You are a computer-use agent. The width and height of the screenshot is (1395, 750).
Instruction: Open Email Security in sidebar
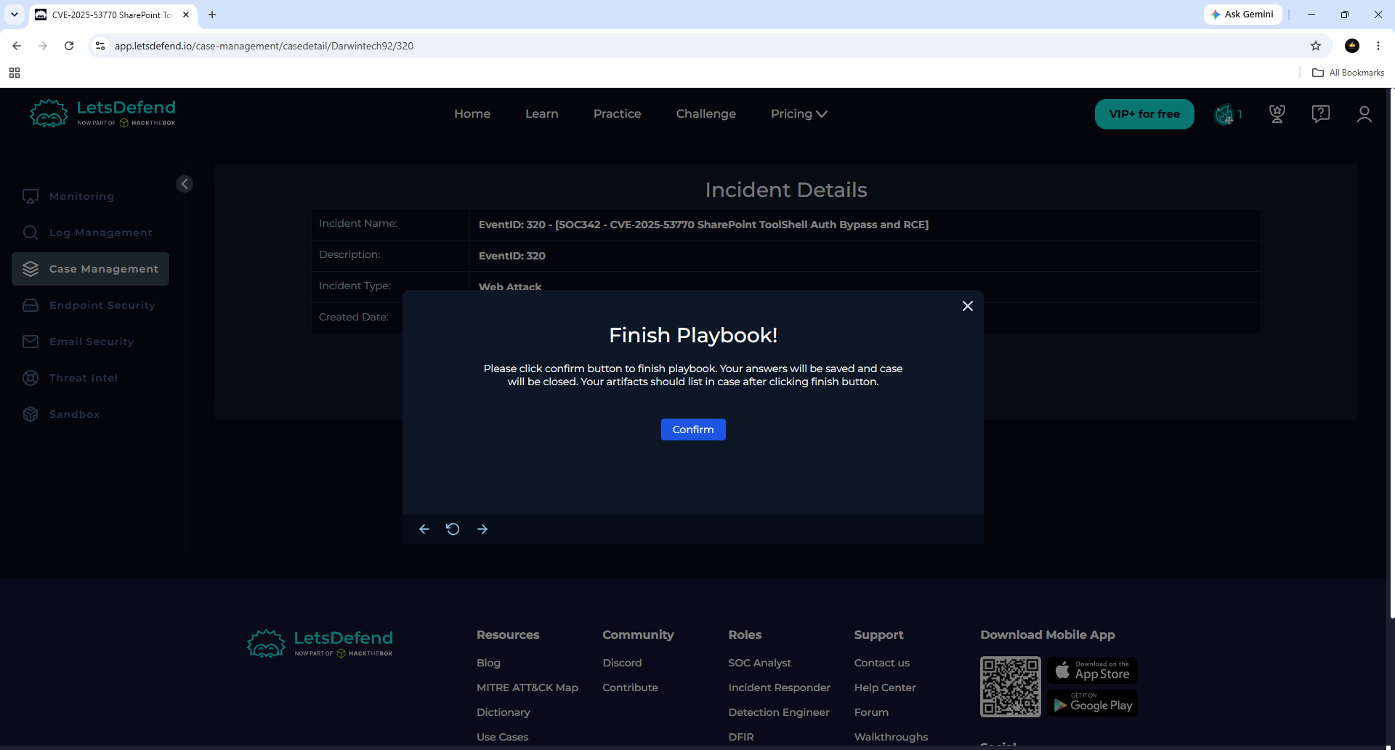92,342
